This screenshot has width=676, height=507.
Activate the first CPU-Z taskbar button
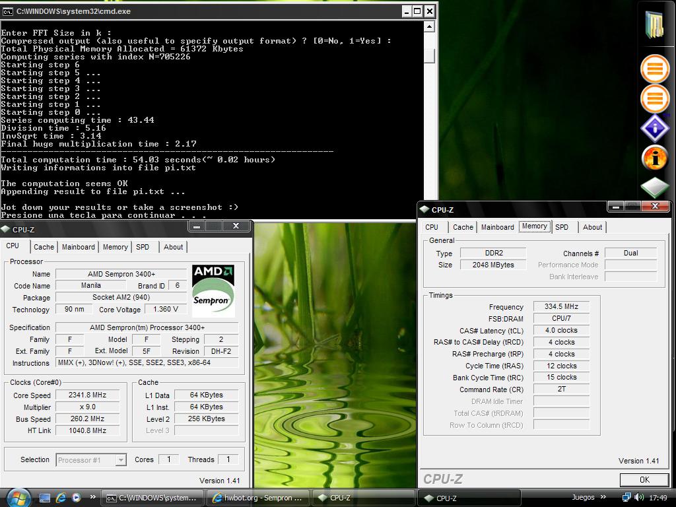pos(363,498)
